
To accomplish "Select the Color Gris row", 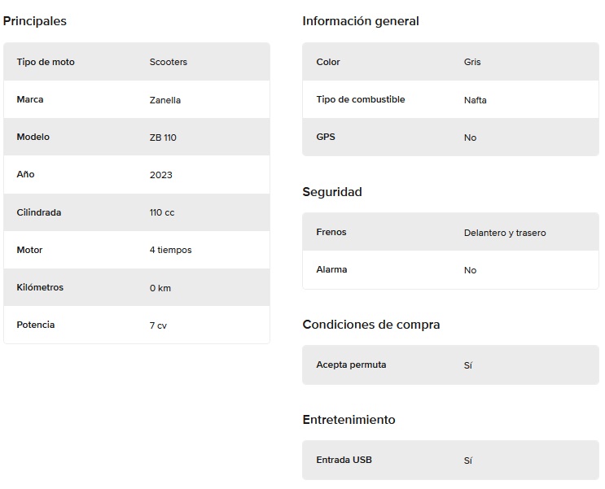I will [x=450, y=62].
